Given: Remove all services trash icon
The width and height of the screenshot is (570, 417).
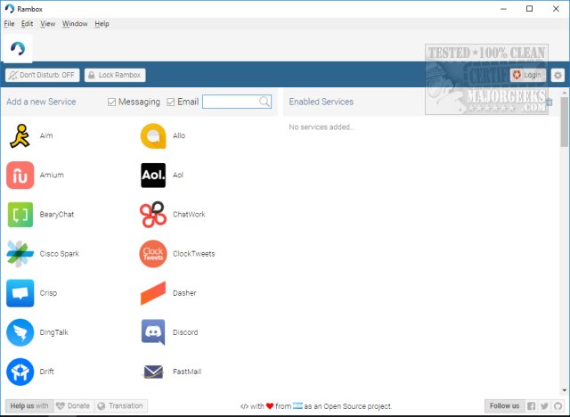Looking at the screenshot, I should pyautogui.click(x=550, y=102).
